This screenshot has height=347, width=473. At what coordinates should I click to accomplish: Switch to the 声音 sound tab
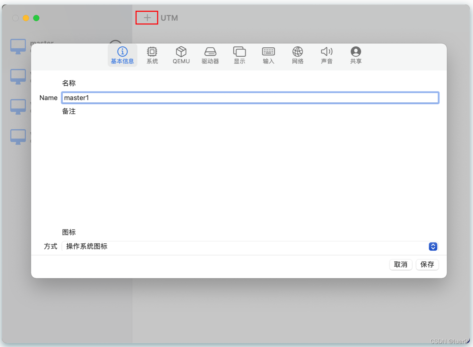(x=327, y=55)
